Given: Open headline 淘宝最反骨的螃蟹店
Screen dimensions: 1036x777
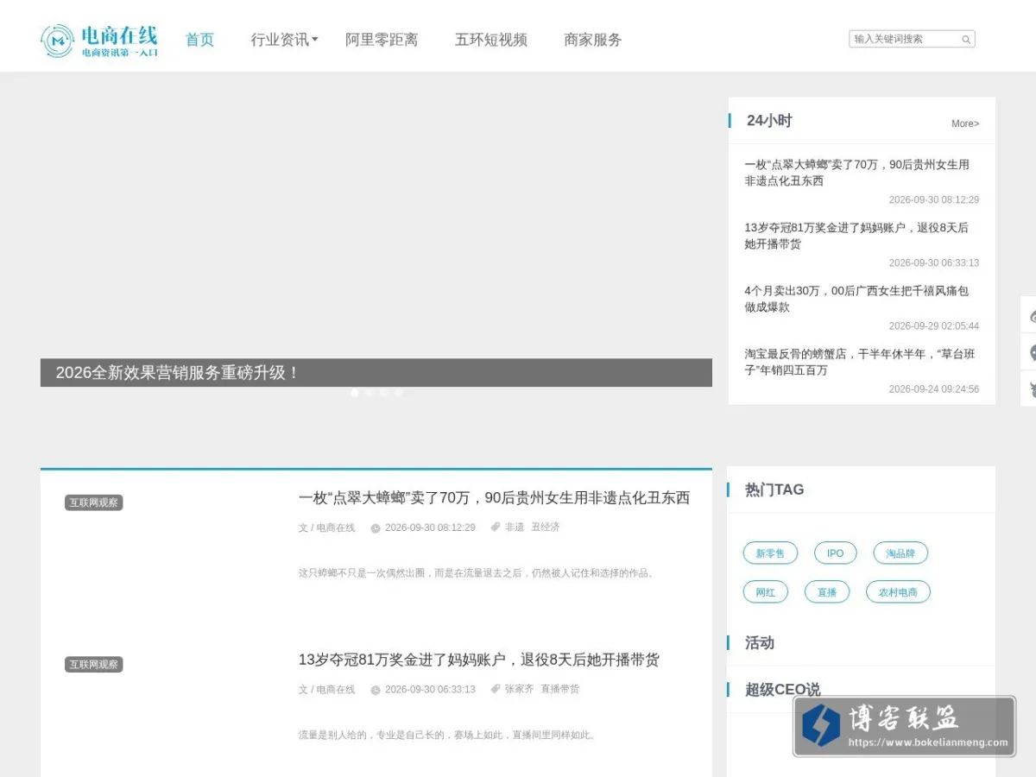Looking at the screenshot, I should [860, 362].
